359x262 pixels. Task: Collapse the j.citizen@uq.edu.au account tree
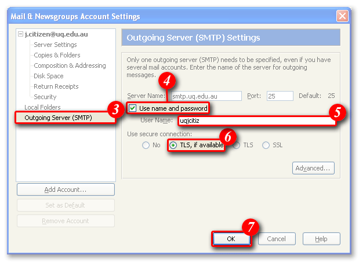click(21, 34)
